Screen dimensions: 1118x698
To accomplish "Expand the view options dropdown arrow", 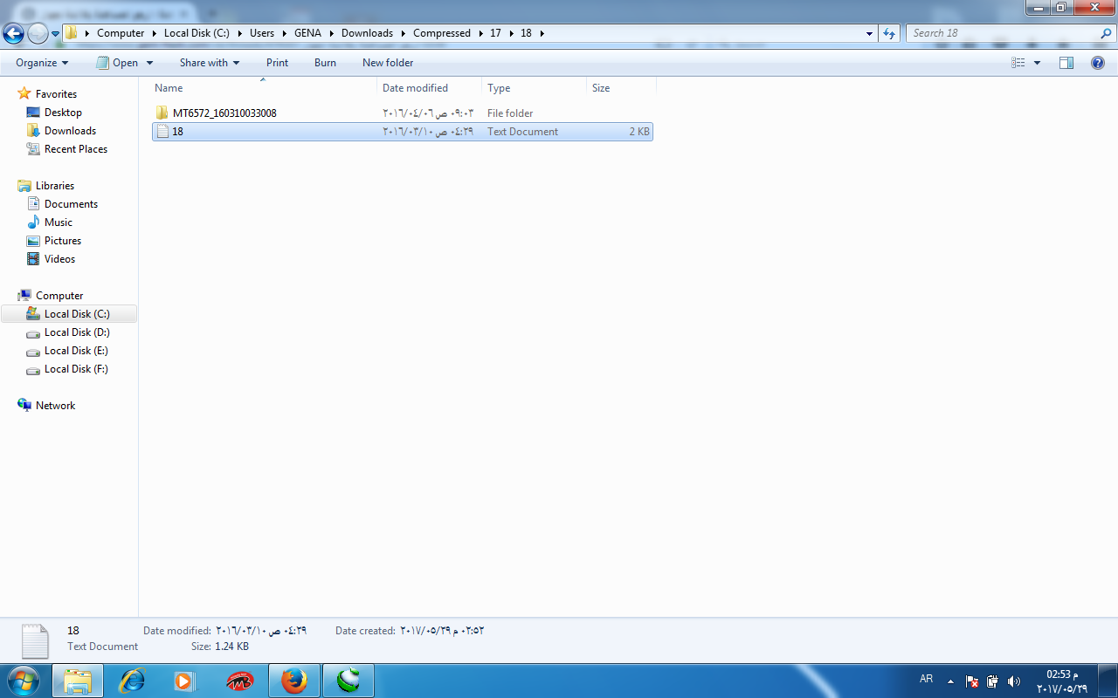I will [x=1038, y=63].
